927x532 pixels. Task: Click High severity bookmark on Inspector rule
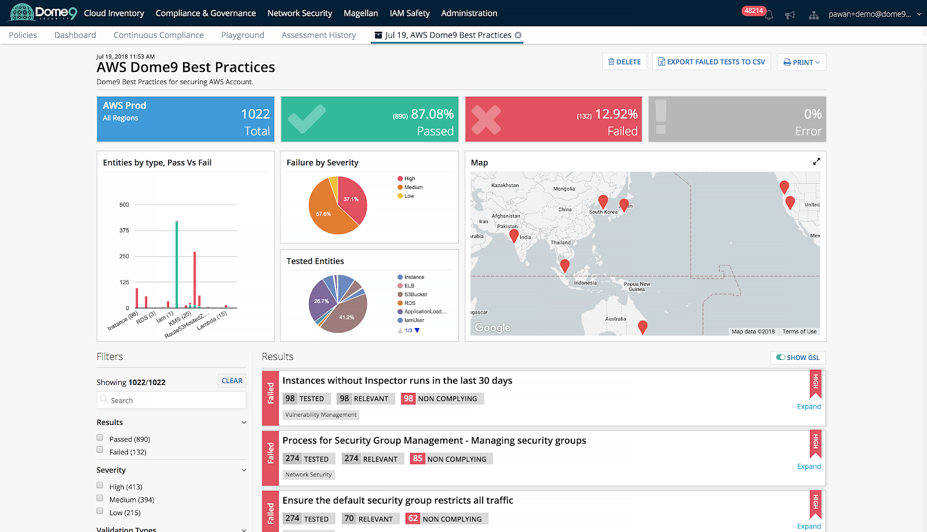click(816, 383)
